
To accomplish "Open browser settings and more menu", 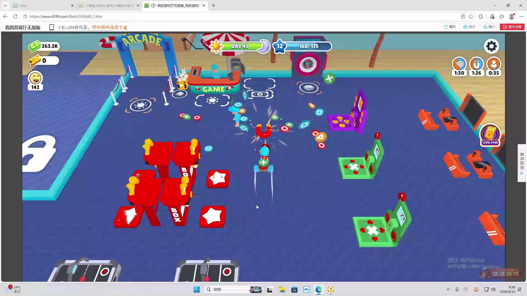I will click(522, 16).
